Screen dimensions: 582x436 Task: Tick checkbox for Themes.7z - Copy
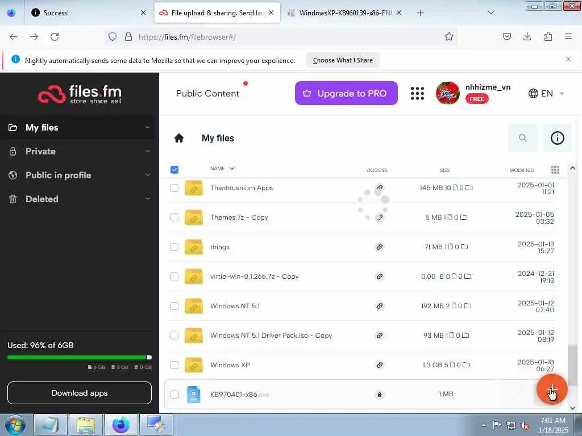point(174,217)
